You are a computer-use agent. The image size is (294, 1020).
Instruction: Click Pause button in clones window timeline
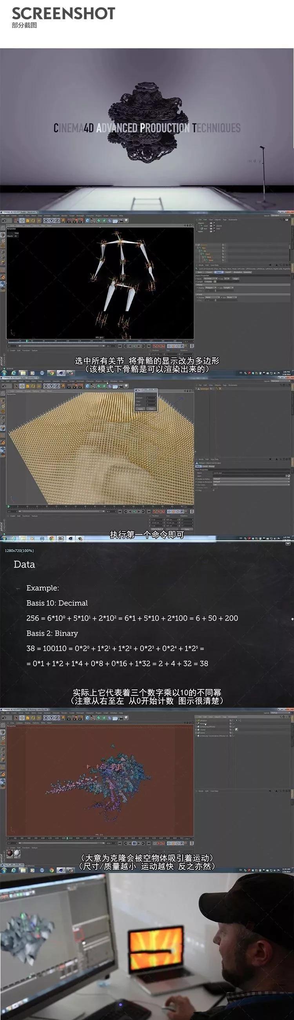click(134, 844)
